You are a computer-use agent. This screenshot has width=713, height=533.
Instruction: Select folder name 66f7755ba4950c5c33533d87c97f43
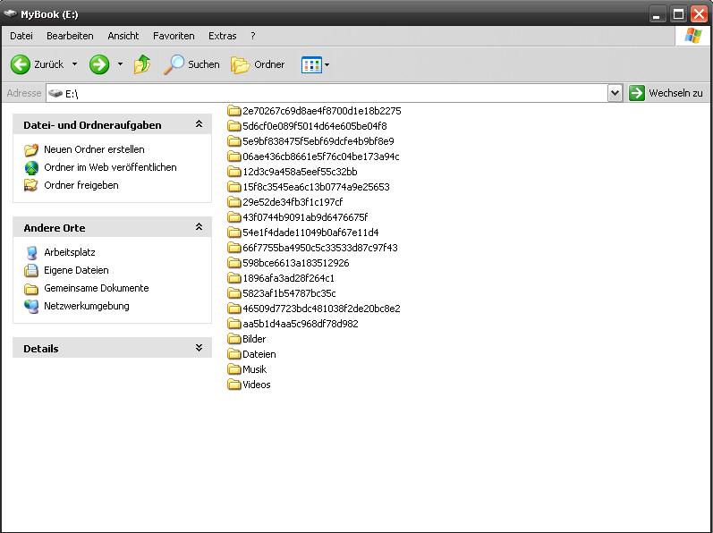[320, 248]
